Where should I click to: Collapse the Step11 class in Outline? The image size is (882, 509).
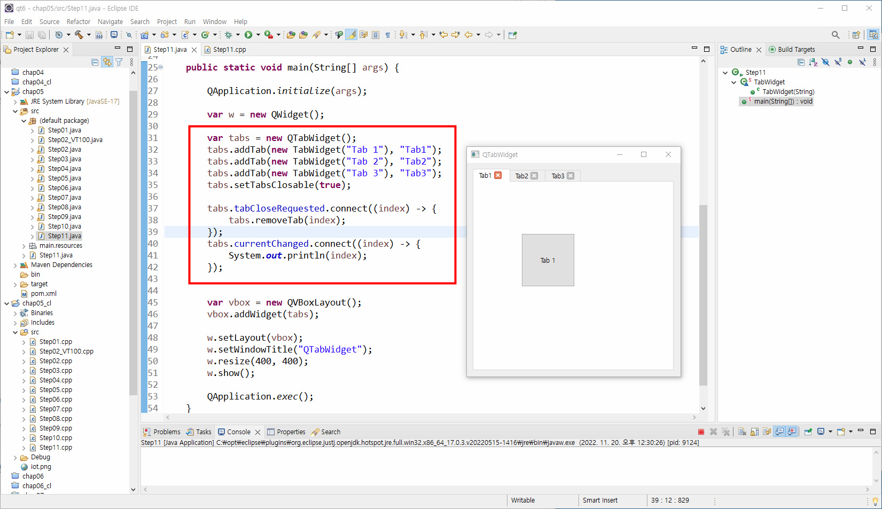[x=725, y=73]
